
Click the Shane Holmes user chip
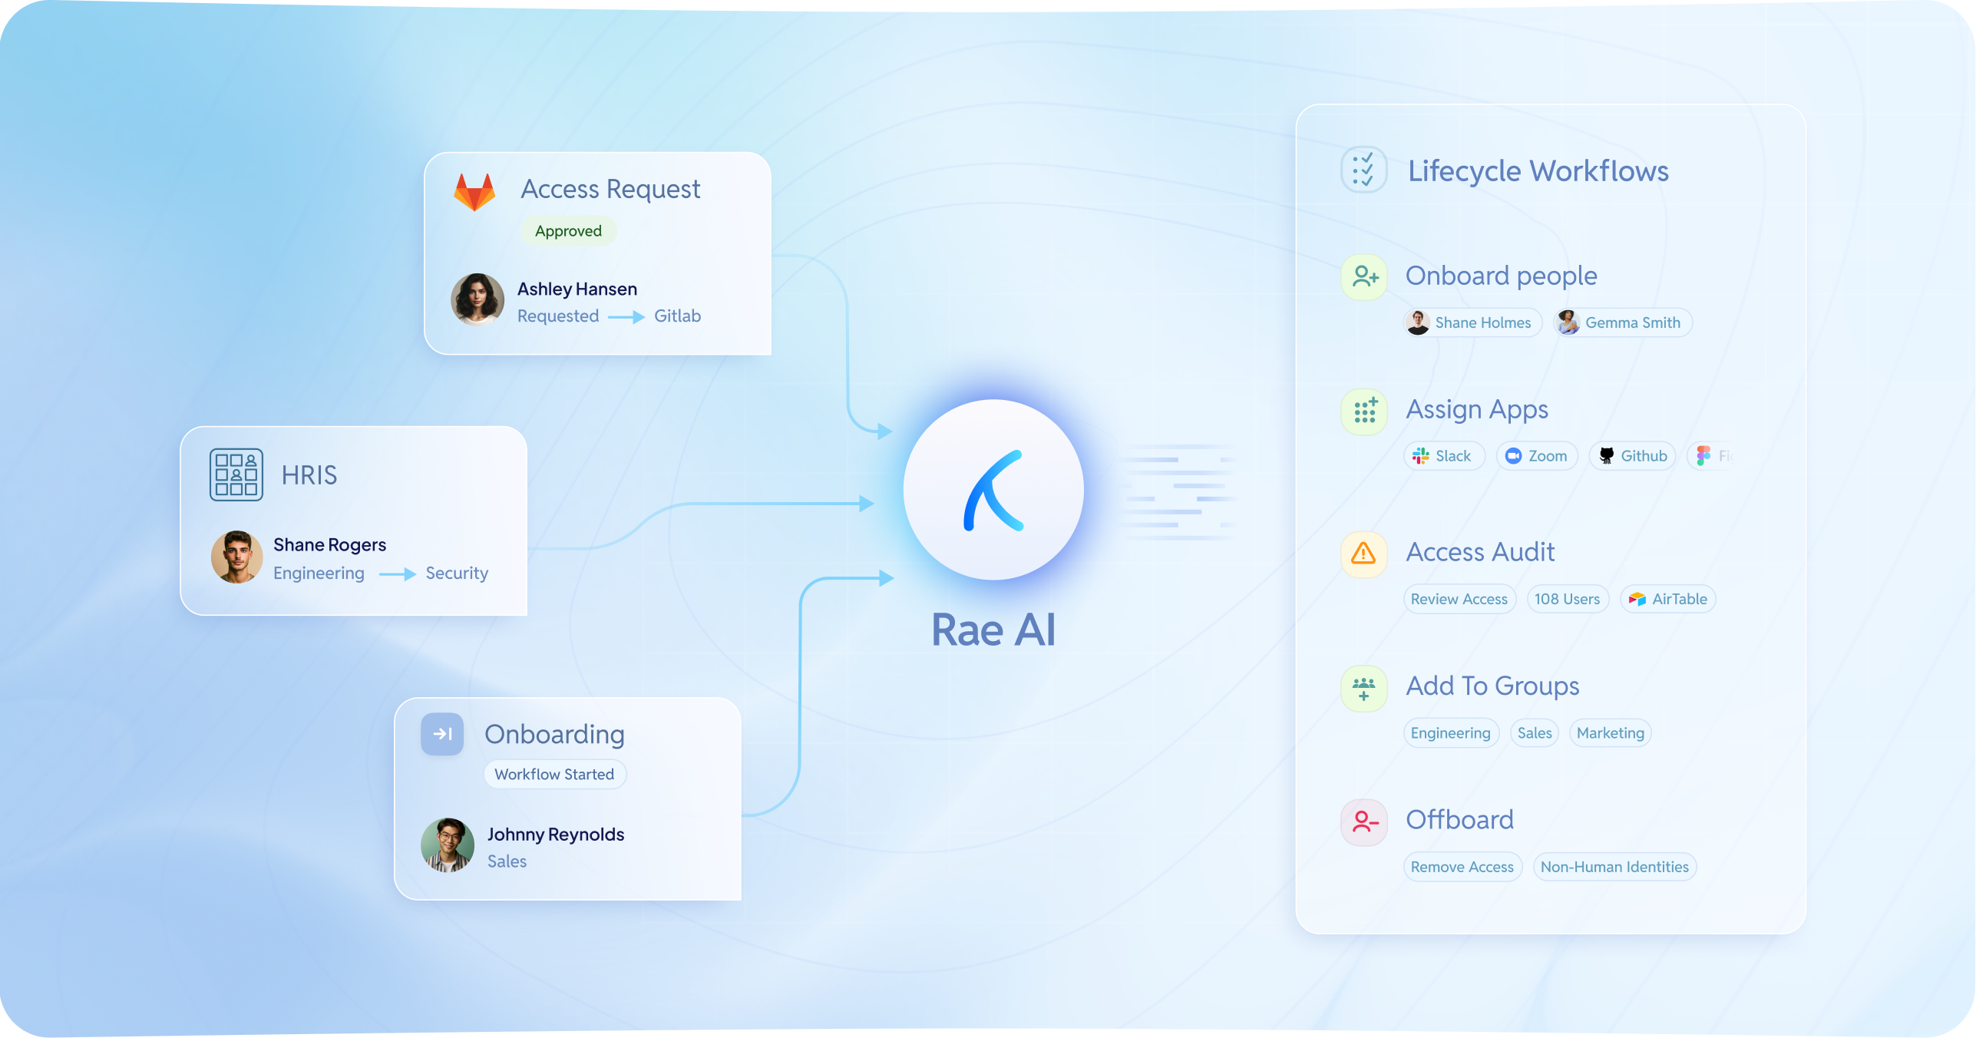coord(1471,322)
